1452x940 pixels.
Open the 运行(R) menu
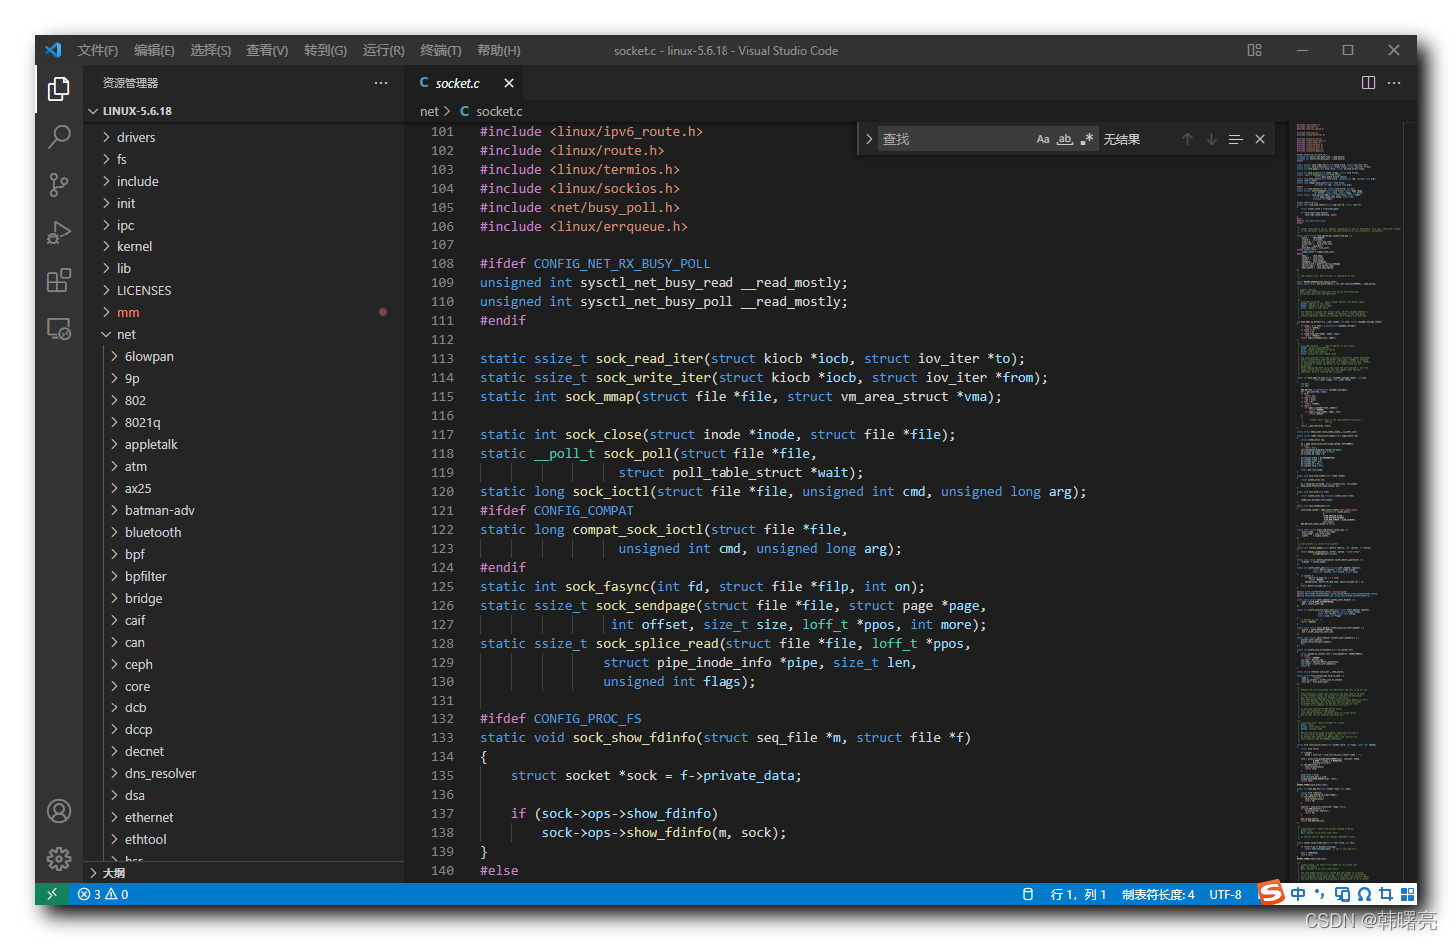tap(384, 50)
